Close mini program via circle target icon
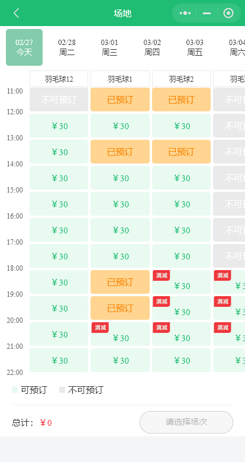The image size is (245, 462). pyautogui.click(x=228, y=13)
